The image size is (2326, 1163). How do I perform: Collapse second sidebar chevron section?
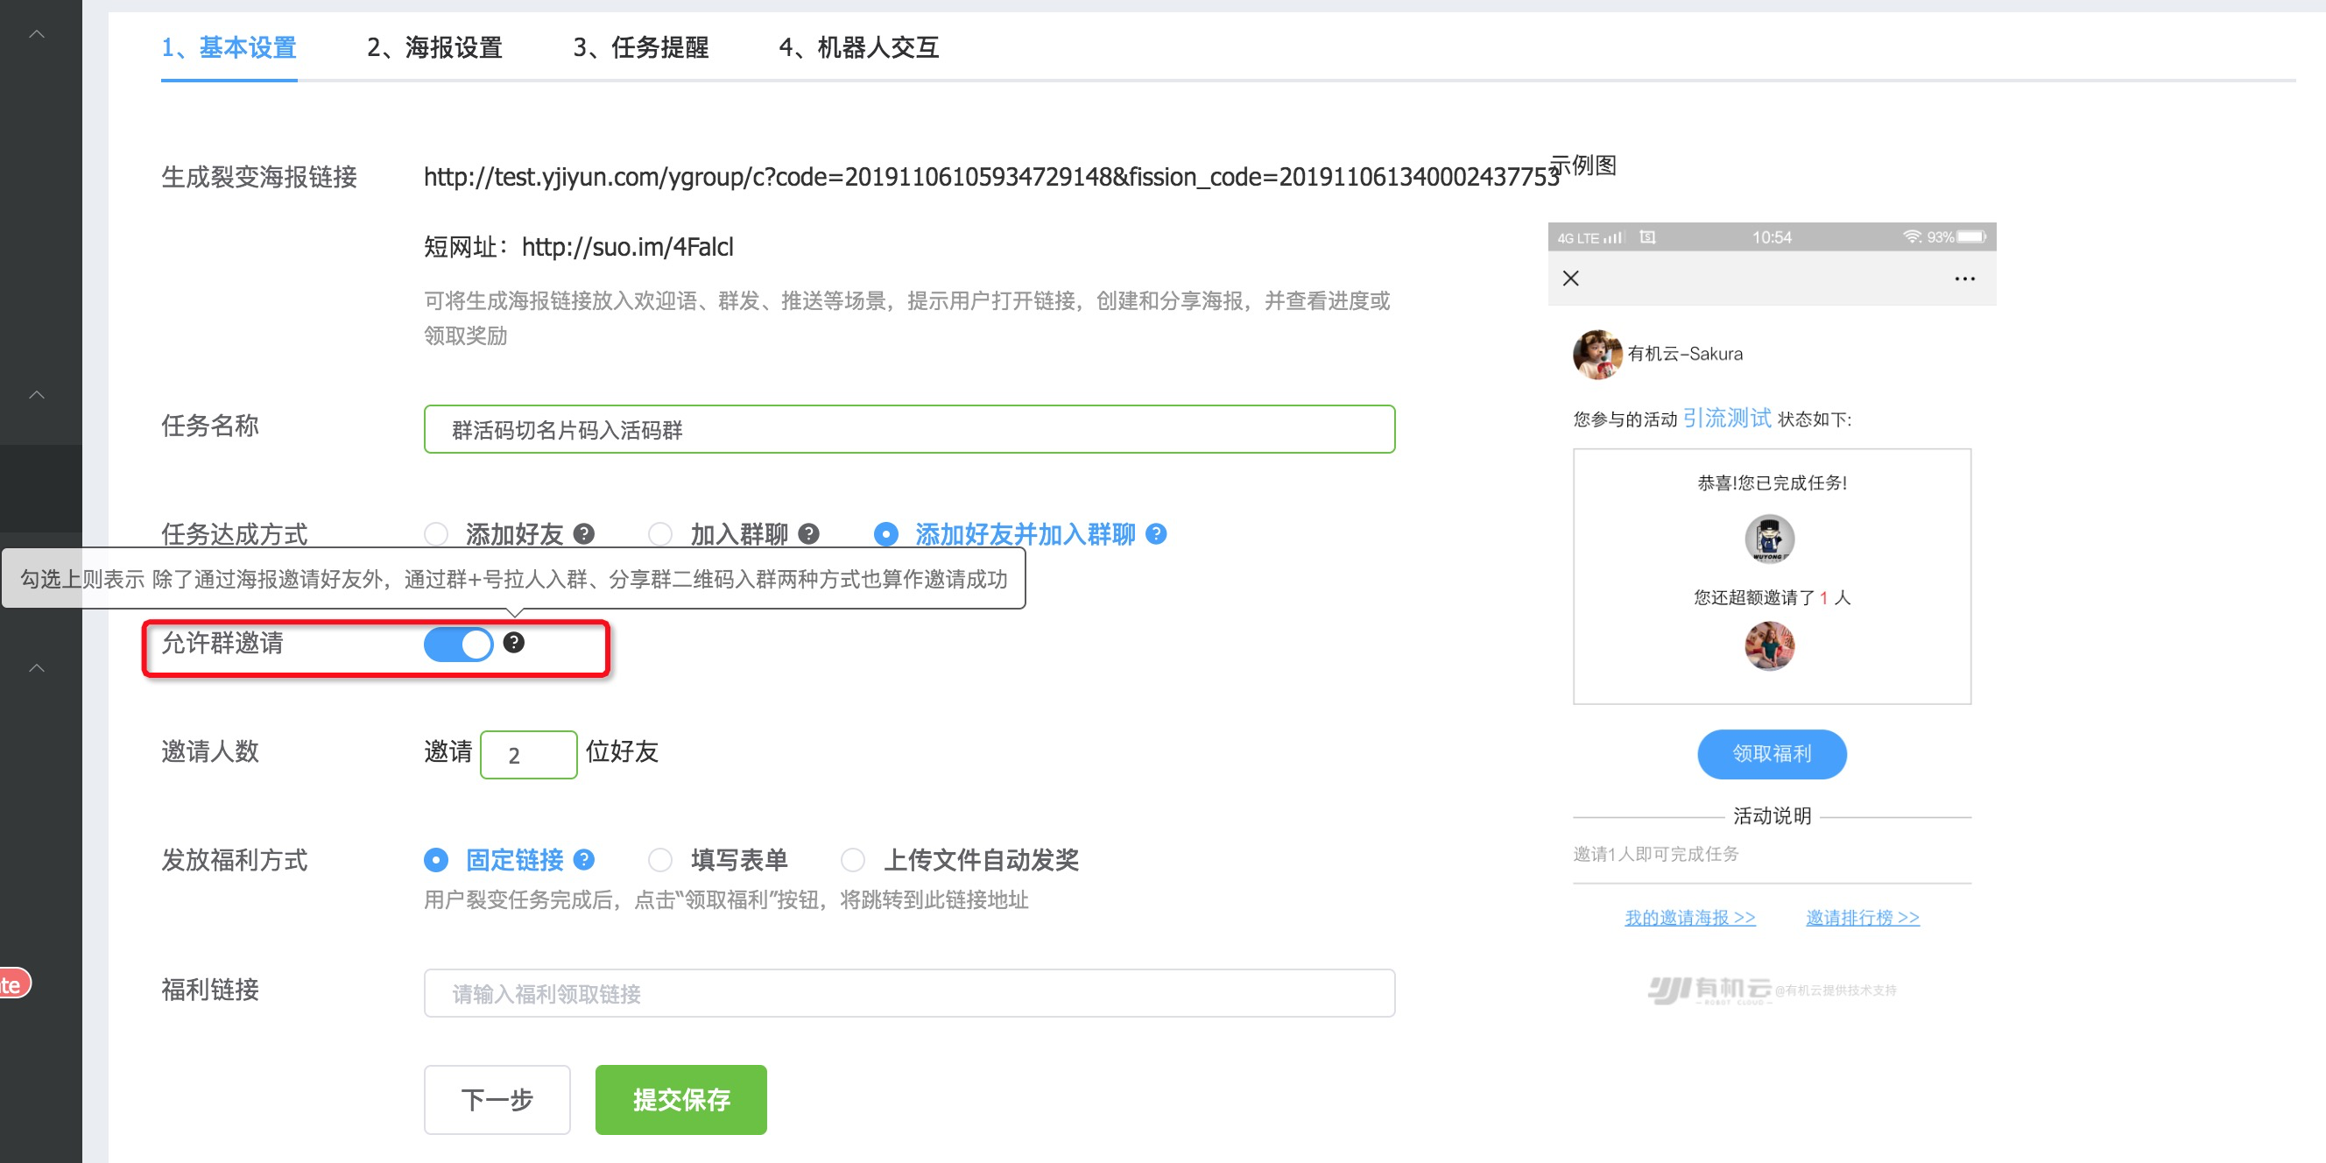[37, 395]
